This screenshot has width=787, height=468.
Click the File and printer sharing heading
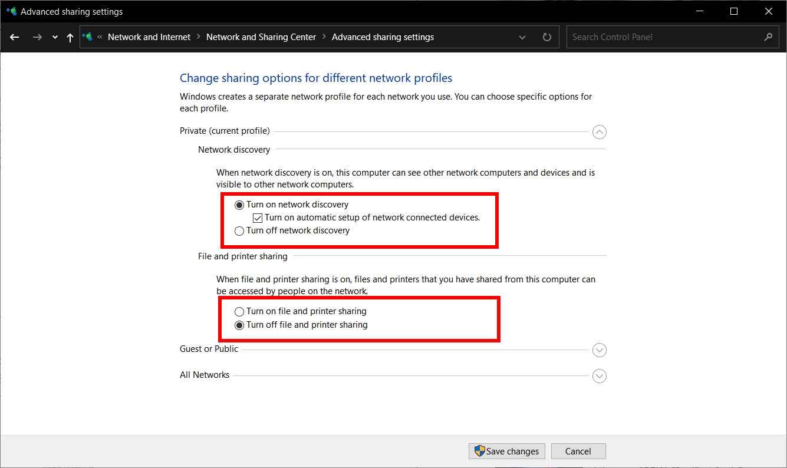pyautogui.click(x=243, y=256)
